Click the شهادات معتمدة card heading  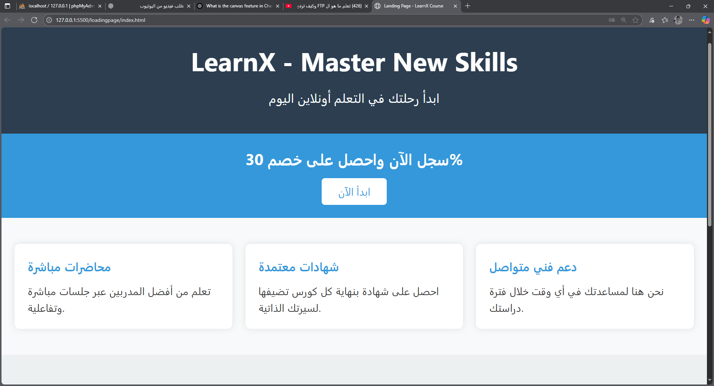coord(299,267)
